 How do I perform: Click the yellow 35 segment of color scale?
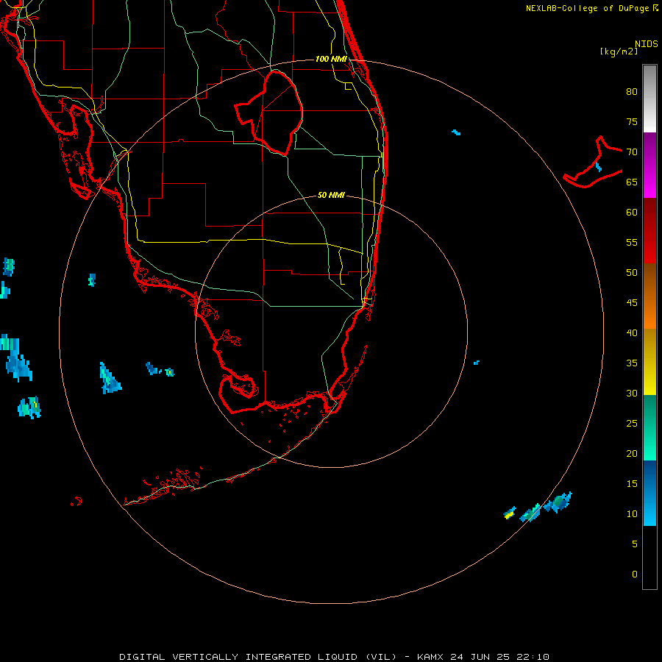[x=649, y=362]
